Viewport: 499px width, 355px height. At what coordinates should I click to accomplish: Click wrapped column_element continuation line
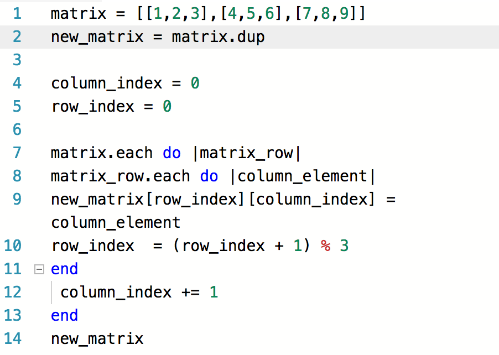coord(116,223)
